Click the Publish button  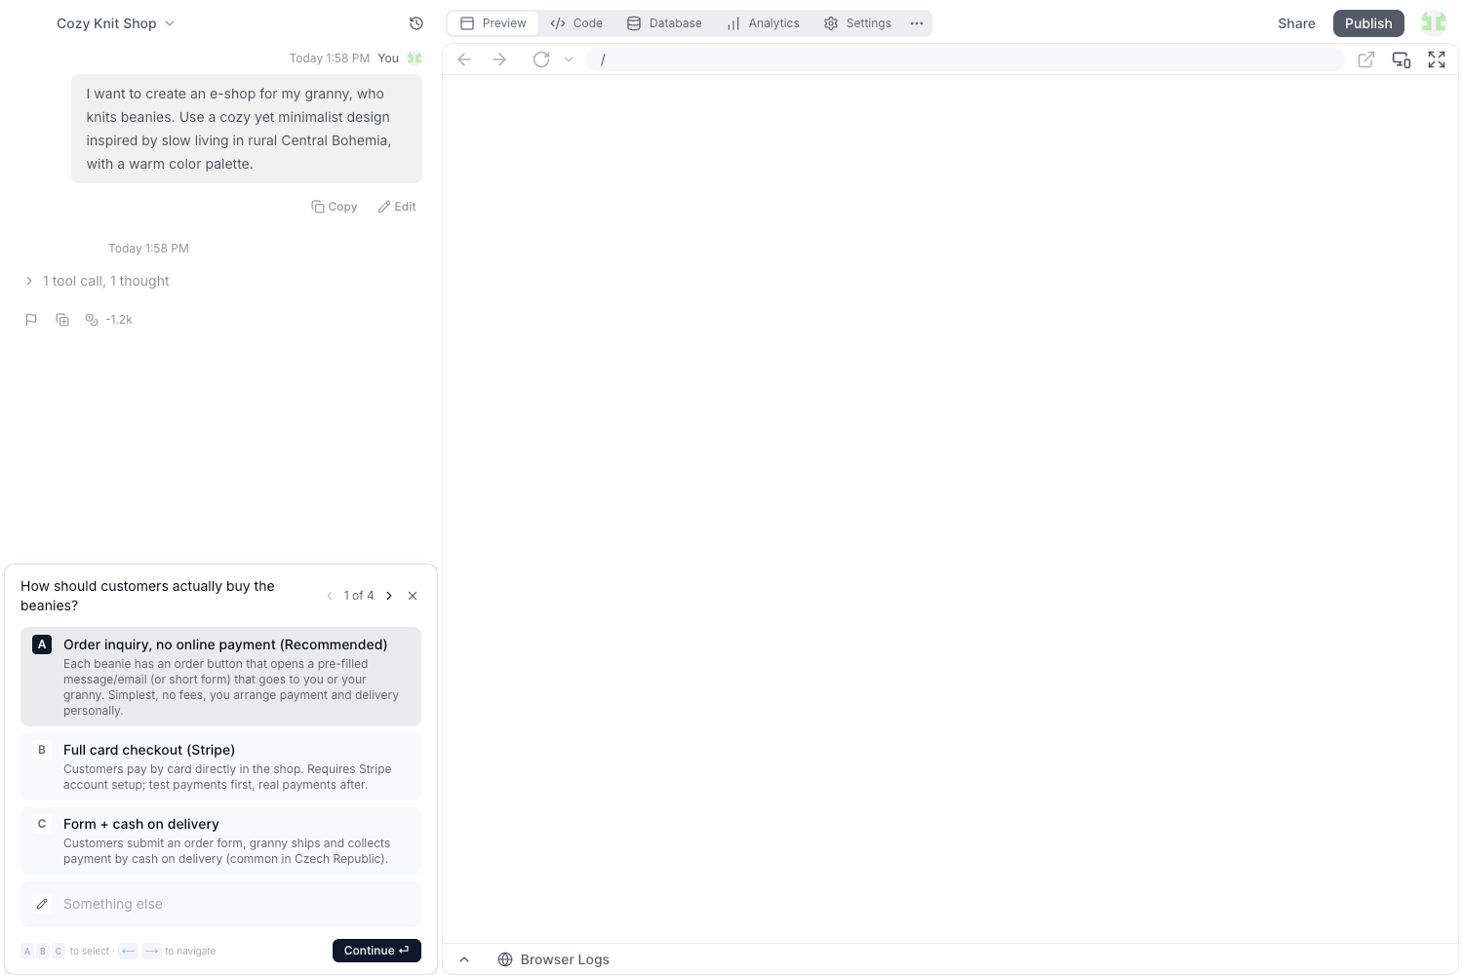(x=1368, y=23)
